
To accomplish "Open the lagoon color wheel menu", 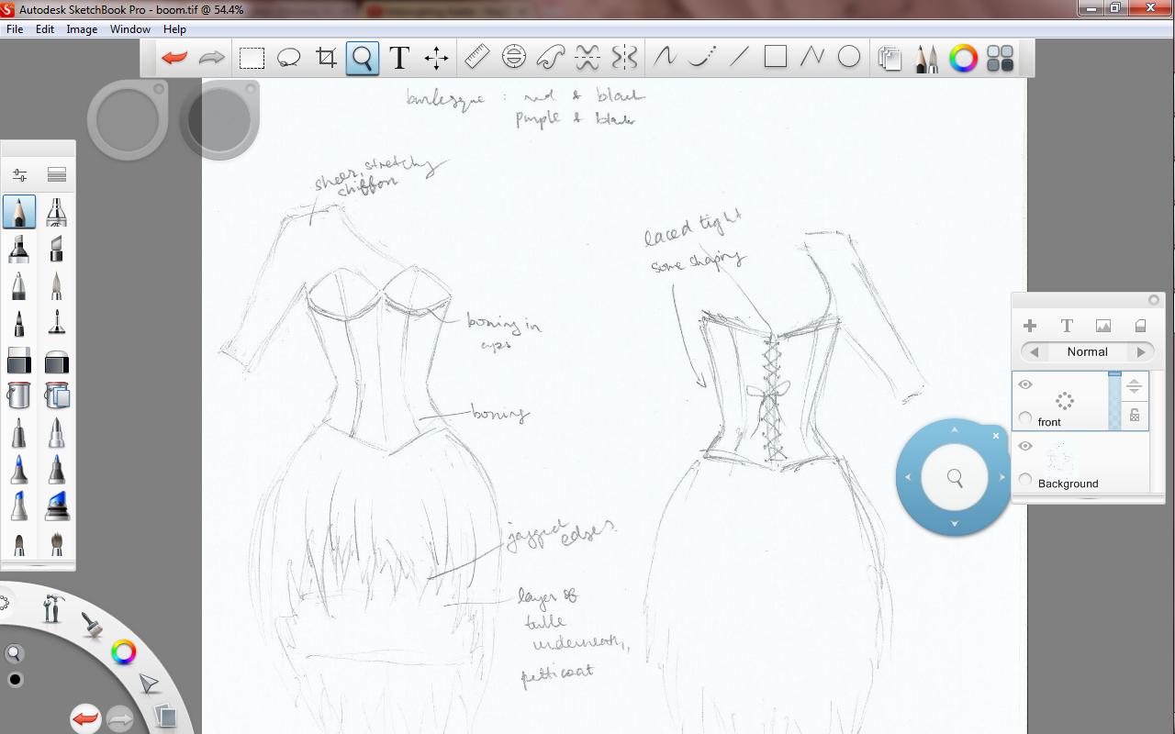I will (123, 652).
